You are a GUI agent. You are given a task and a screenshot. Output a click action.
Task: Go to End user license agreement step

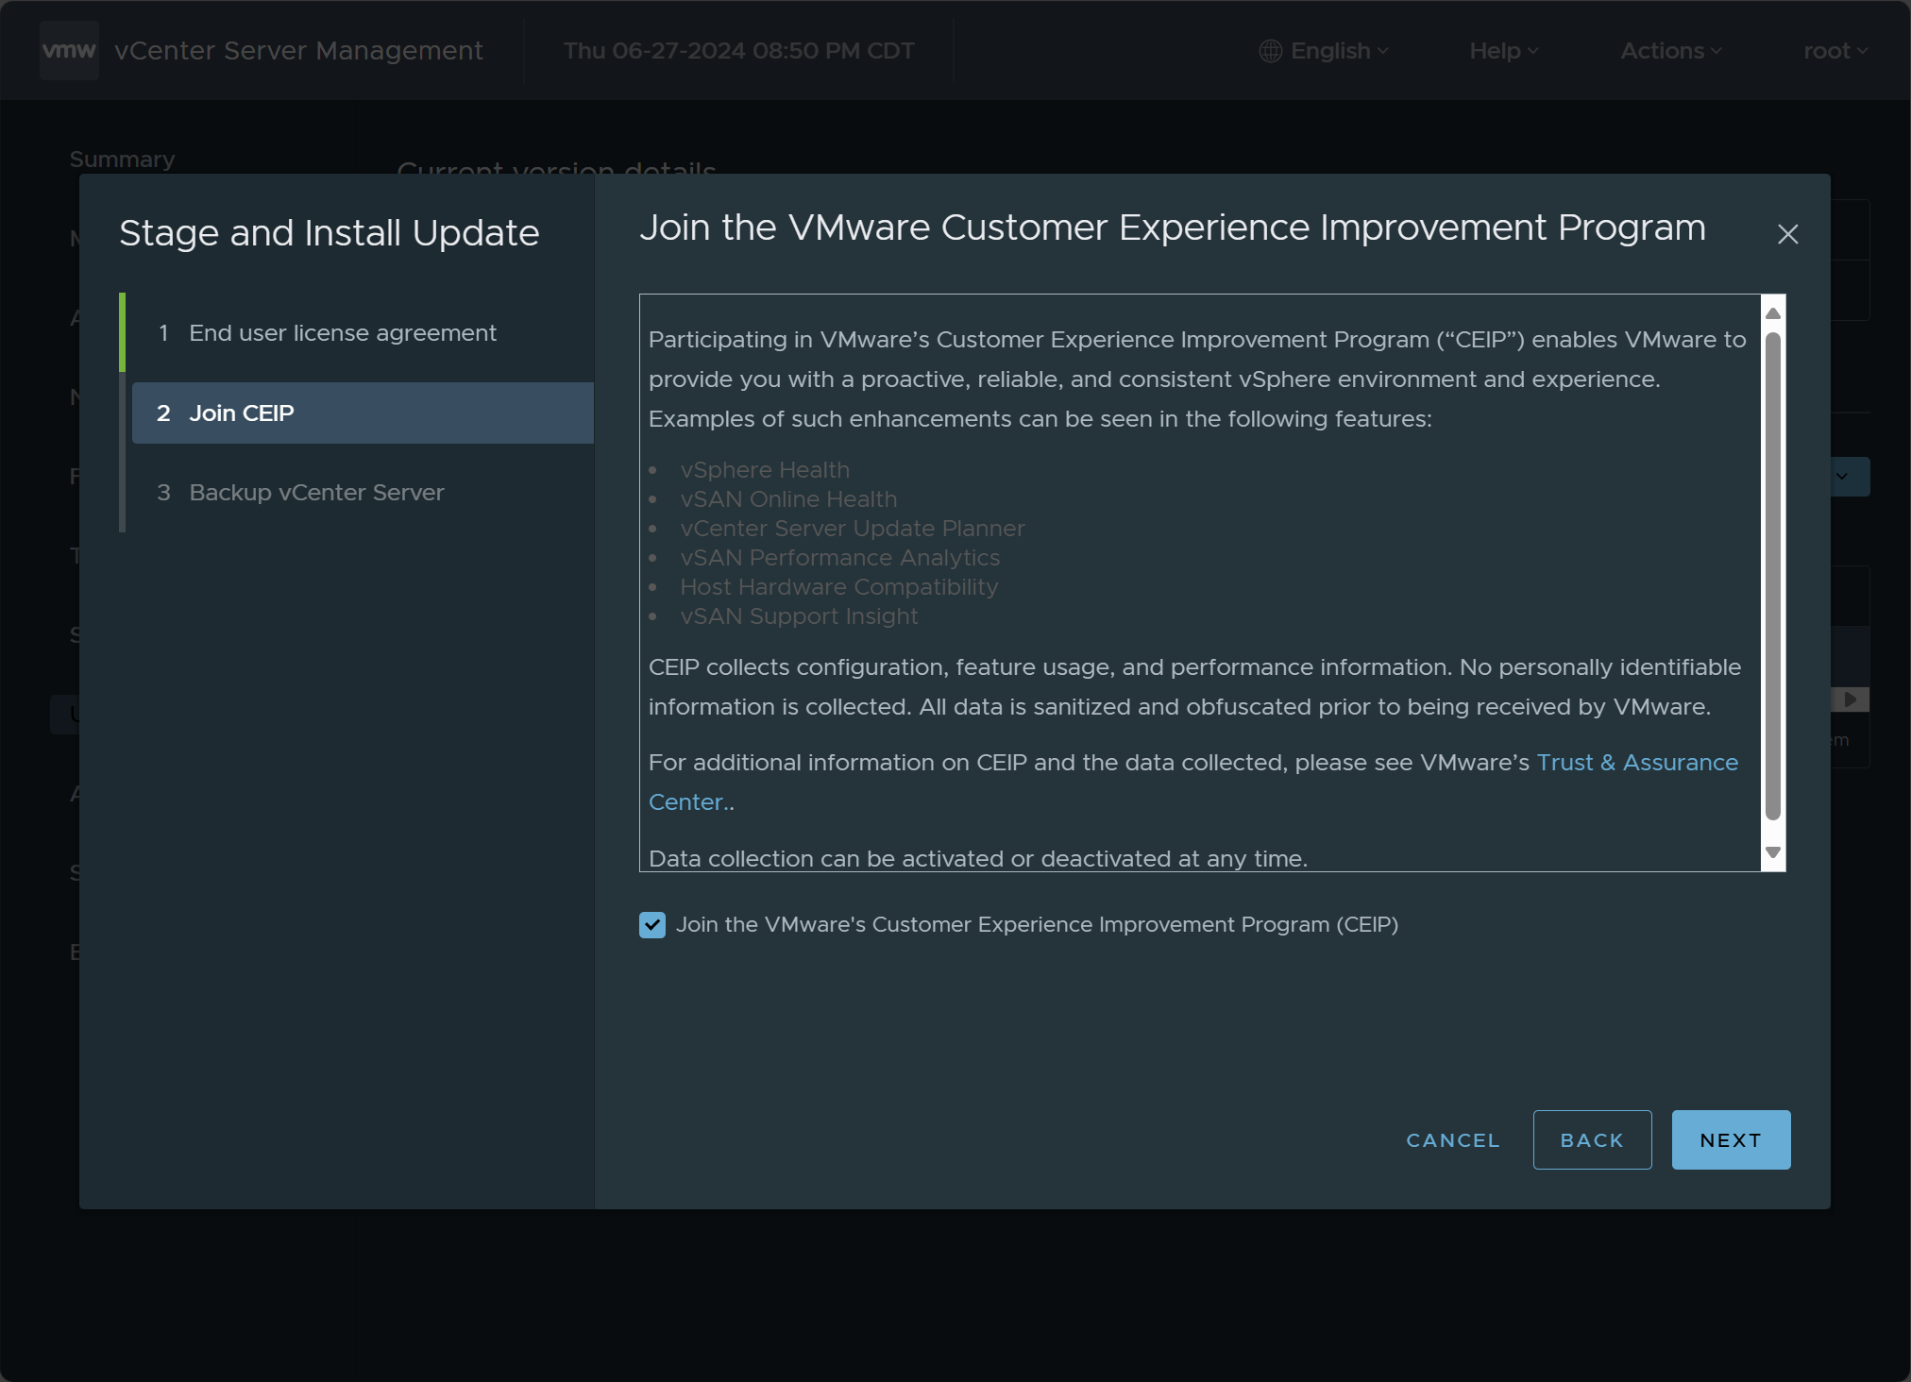point(342,333)
